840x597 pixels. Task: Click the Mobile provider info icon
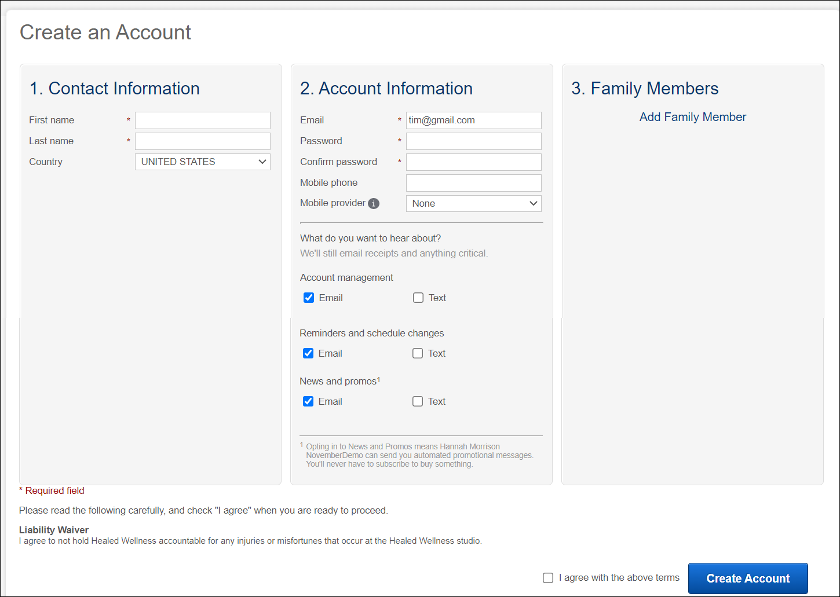coord(374,203)
